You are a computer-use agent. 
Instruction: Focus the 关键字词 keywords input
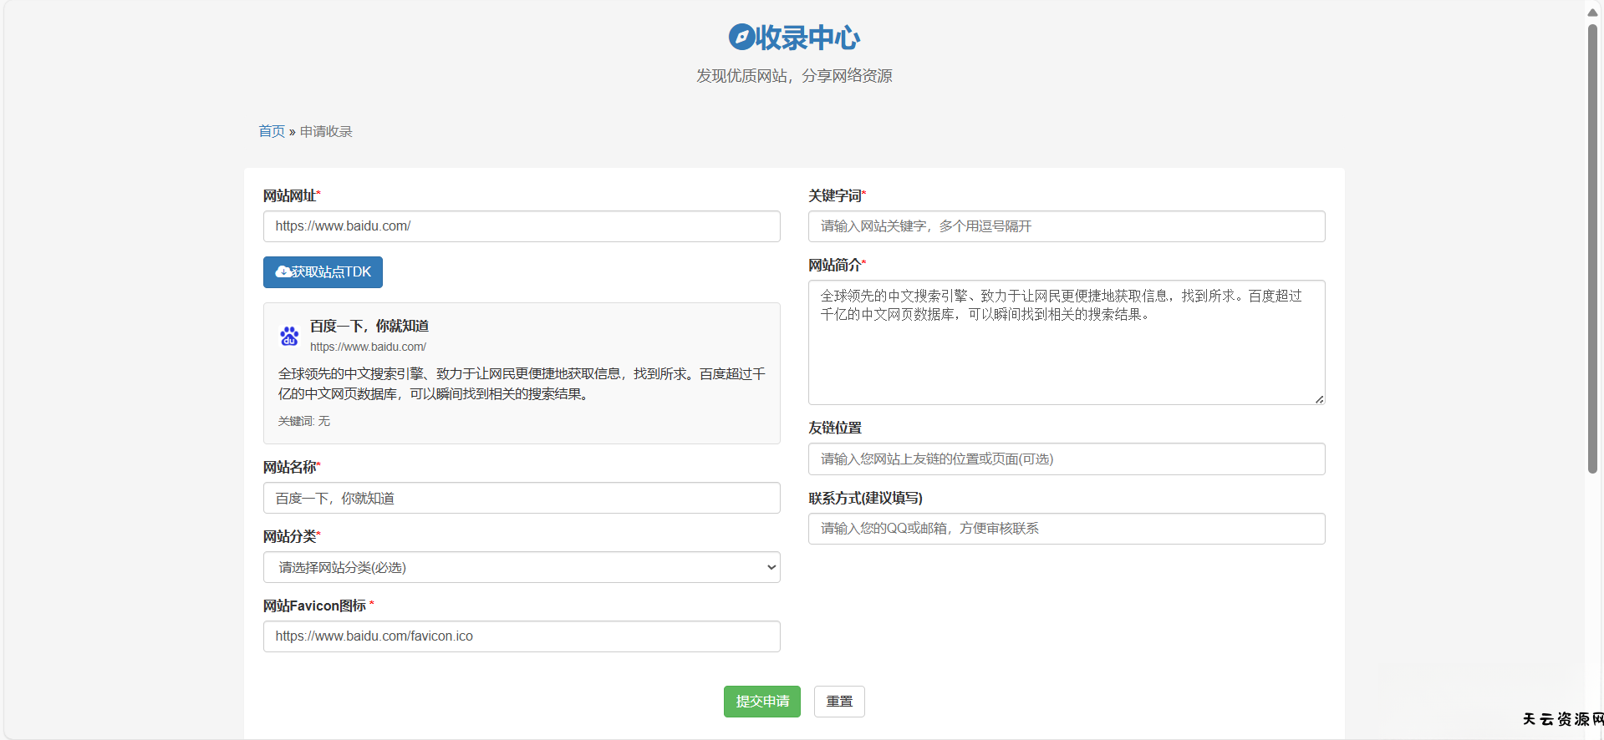(x=1066, y=226)
